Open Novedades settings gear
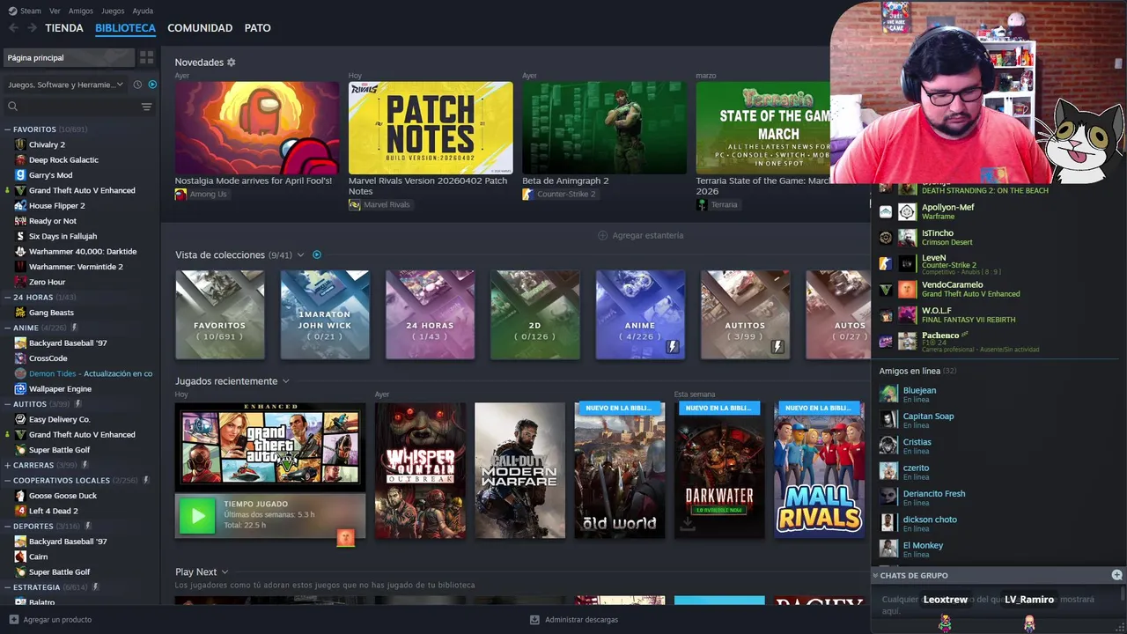 coord(232,63)
